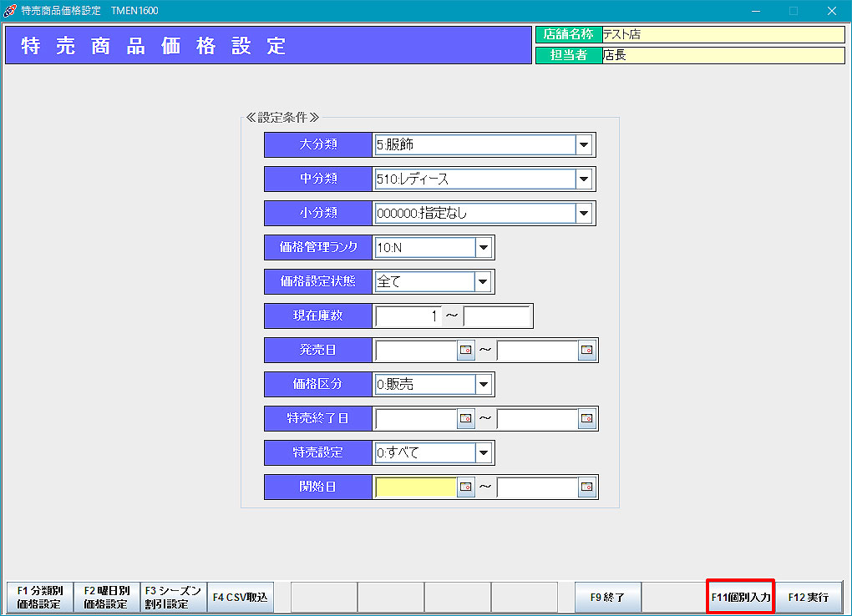
Task: Open calendar for 開始日 start date
Action: pos(465,487)
